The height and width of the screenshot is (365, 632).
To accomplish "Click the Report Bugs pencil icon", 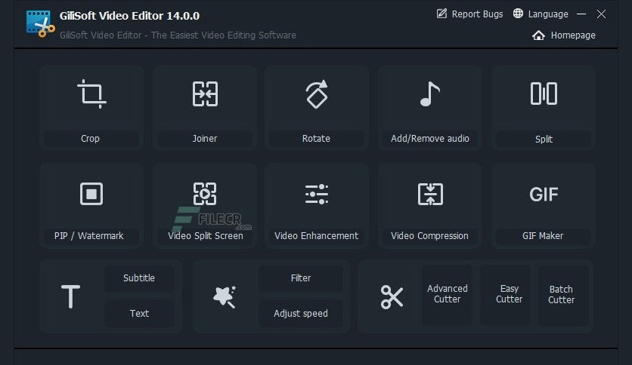I will 441,14.
